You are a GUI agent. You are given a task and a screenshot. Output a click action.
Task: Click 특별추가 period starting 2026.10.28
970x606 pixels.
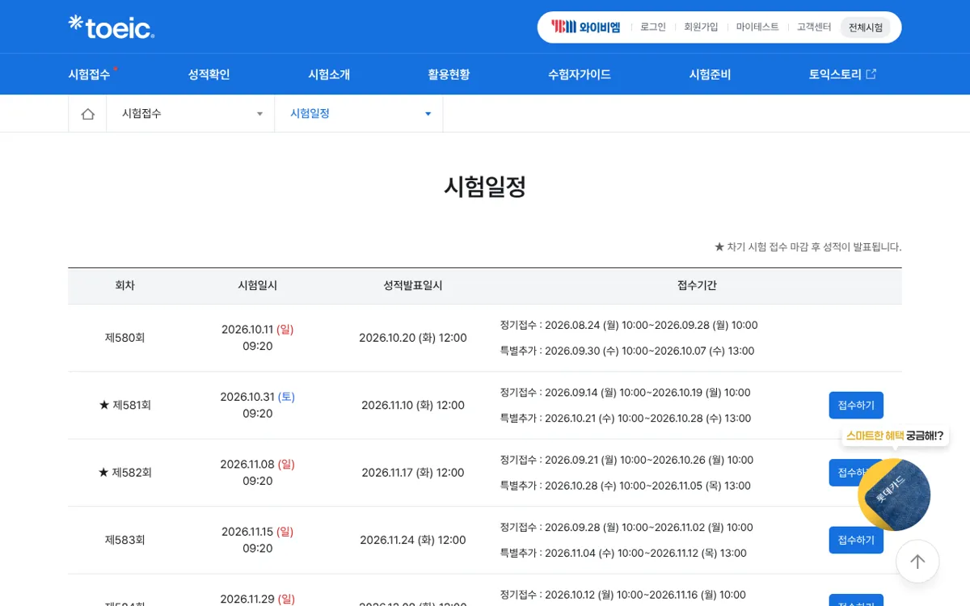pos(626,486)
